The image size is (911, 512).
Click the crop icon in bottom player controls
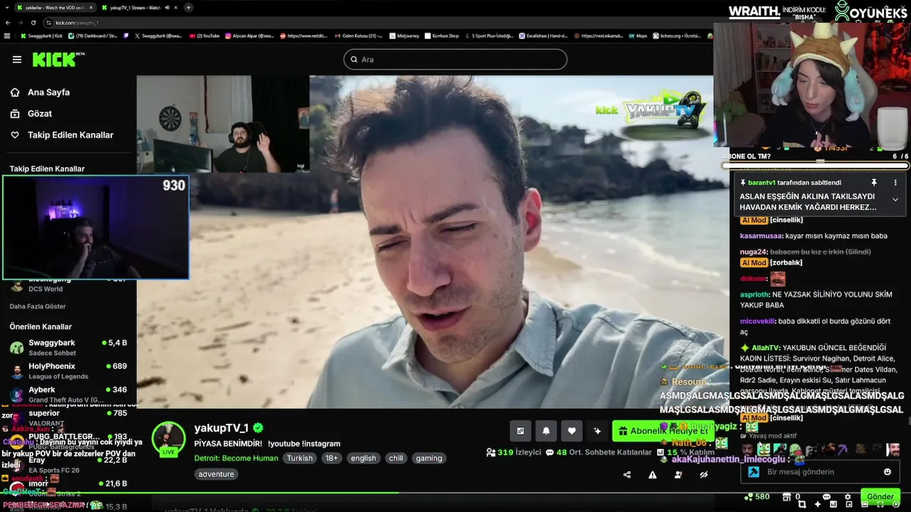tap(801, 504)
